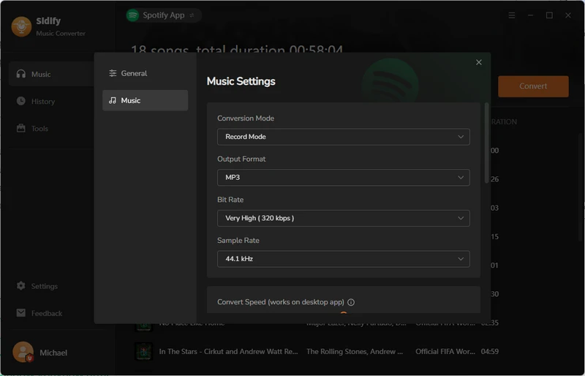Click the chevron arrow in the 320 kbps field
The image size is (585, 376).
461,218
